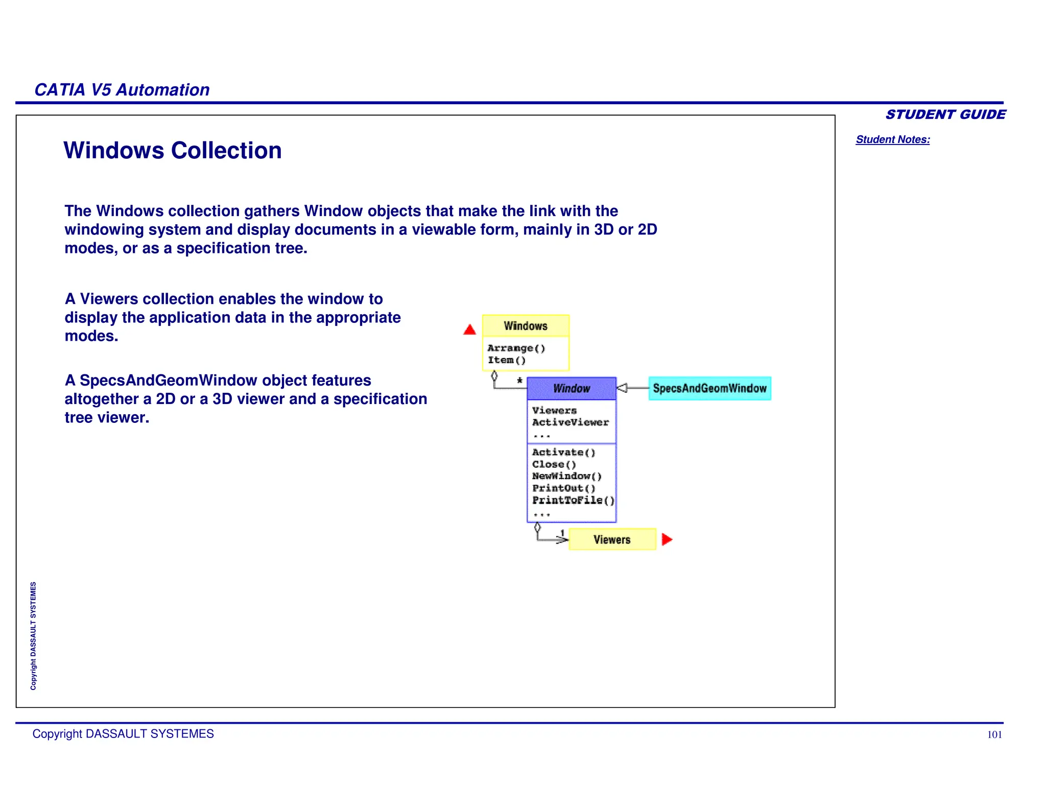Click the cyan SpecsAndGeomWindow box
Viewport: 1046px width, 808px height.
click(710, 388)
